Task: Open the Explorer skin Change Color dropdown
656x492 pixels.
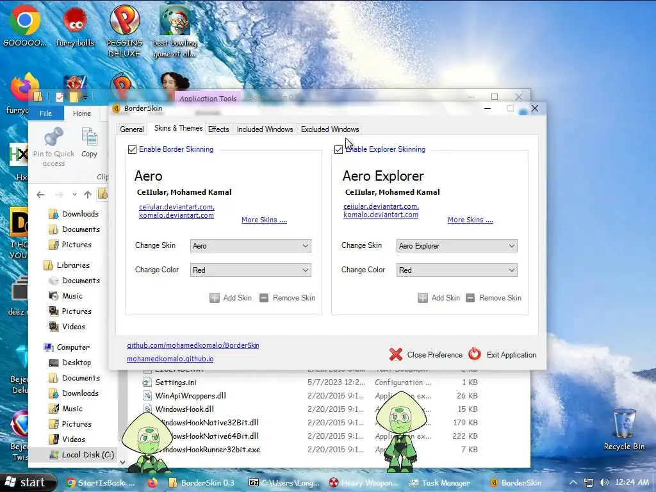Action: [457, 270]
